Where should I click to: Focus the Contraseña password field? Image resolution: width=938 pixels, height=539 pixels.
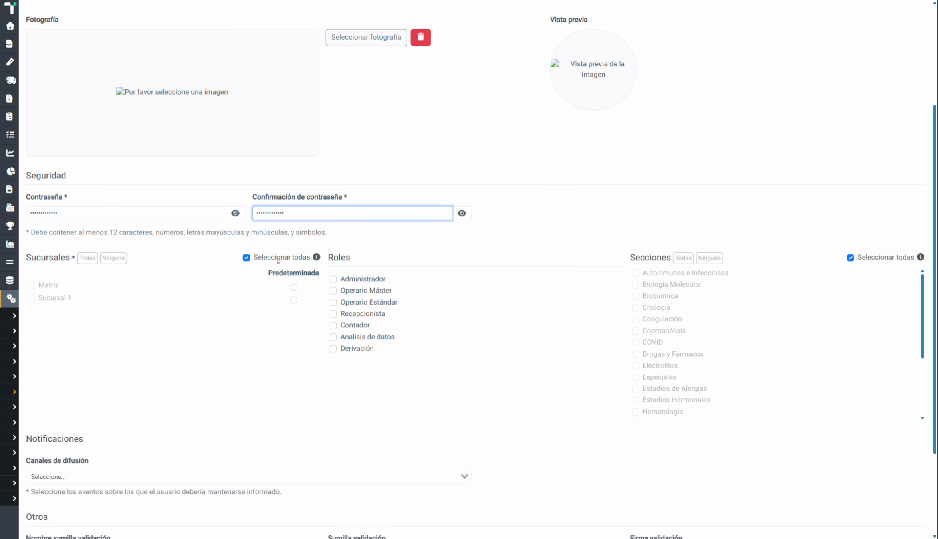click(126, 213)
